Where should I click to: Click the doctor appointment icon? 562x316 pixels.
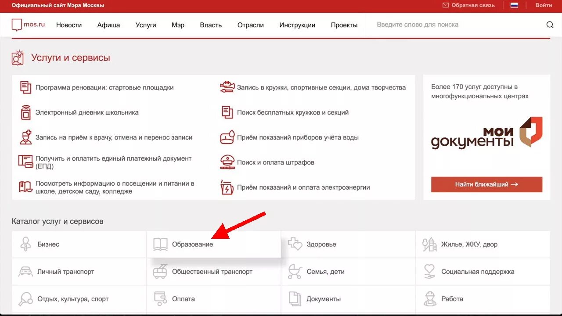26,137
